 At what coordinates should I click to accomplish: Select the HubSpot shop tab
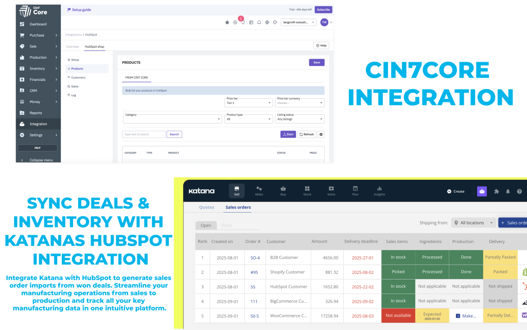coord(95,47)
